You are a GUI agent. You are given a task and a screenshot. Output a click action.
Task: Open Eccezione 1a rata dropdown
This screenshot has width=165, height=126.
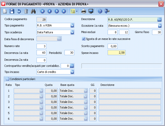point(160,26)
